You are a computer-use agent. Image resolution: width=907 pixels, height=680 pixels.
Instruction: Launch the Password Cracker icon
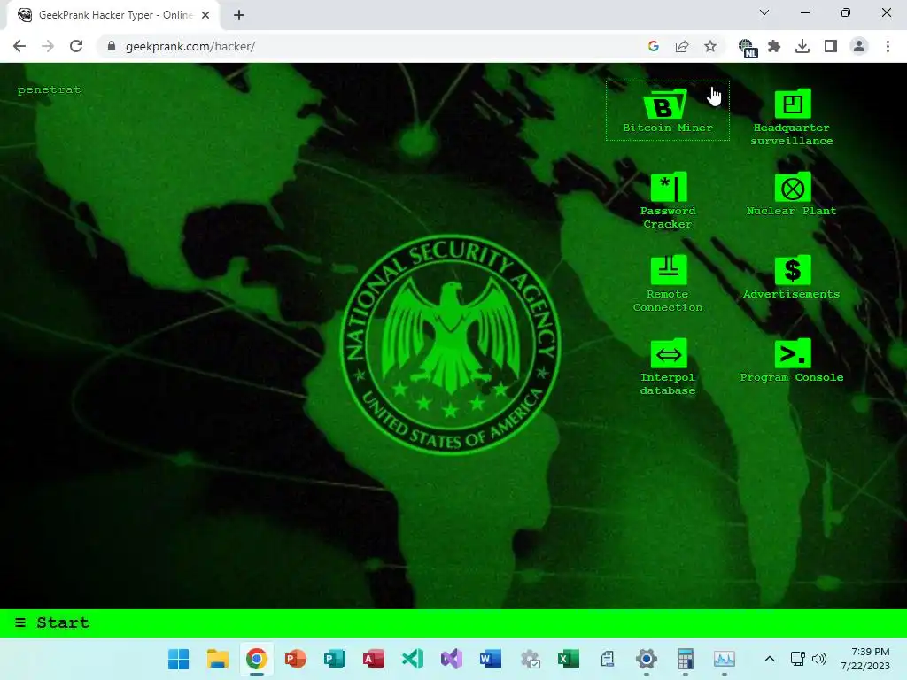pyautogui.click(x=669, y=187)
